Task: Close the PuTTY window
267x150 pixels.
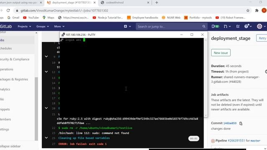Action: pos(202,35)
